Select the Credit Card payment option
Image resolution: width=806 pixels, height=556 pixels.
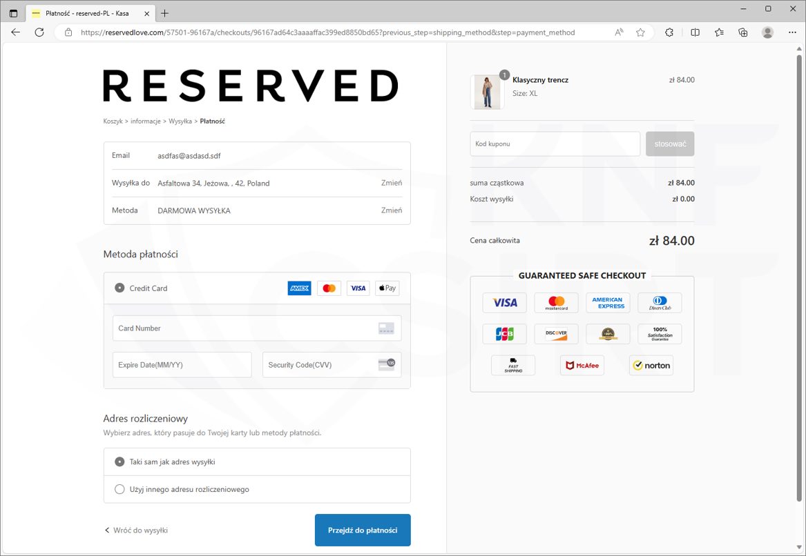click(x=119, y=288)
